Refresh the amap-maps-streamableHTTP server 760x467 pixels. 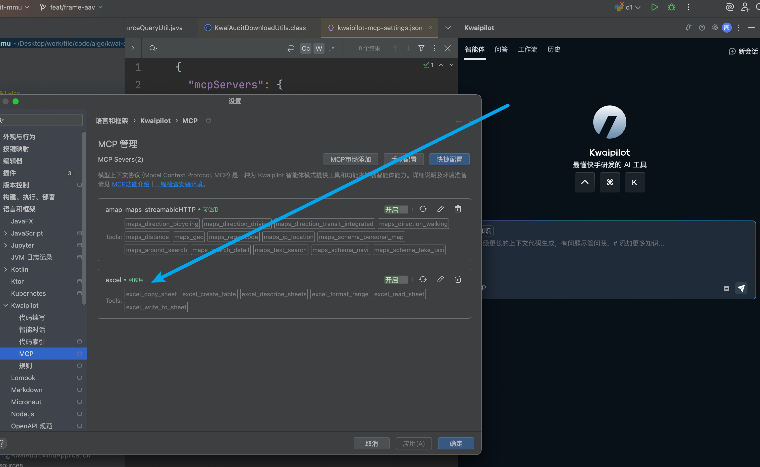coord(423,209)
